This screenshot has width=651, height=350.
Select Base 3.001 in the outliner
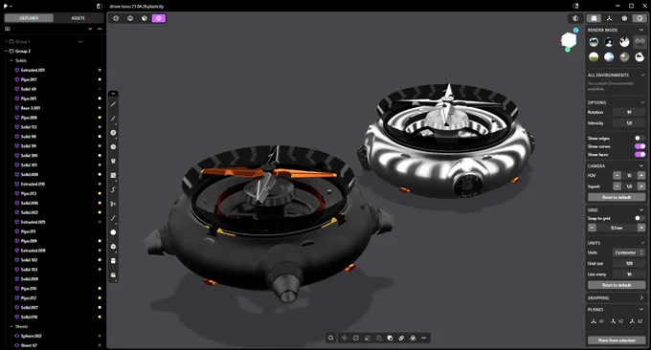coord(31,108)
